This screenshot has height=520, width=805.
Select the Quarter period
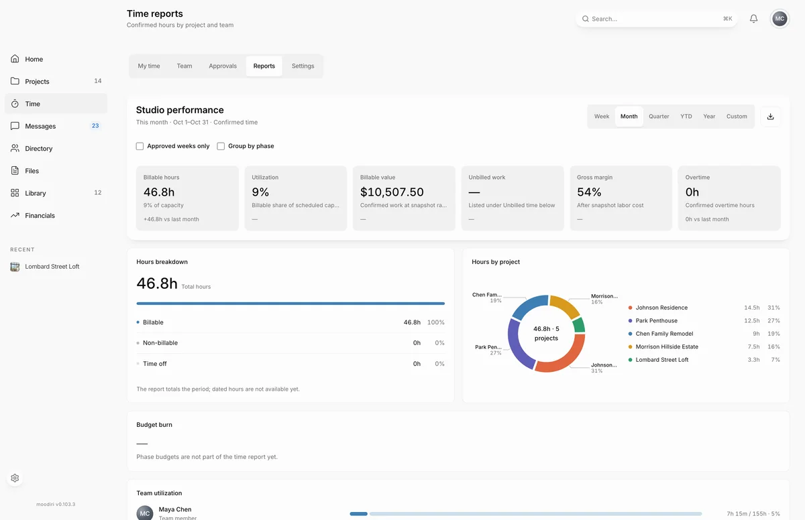tap(659, 117)
